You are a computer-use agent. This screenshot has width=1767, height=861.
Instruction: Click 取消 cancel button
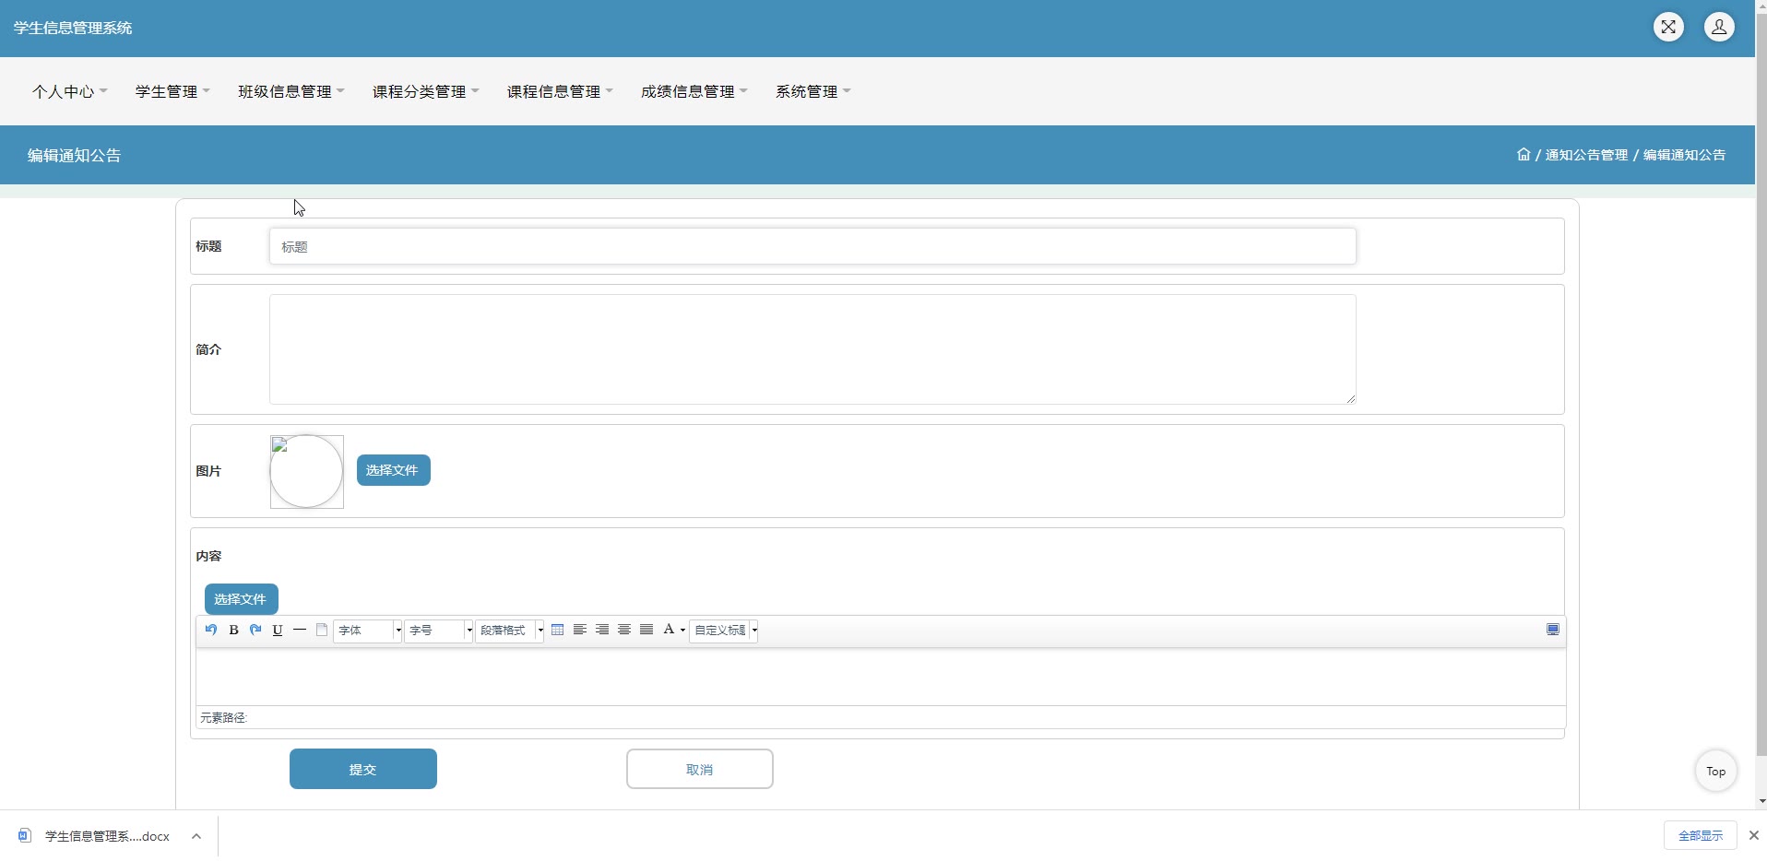(700, 769)
